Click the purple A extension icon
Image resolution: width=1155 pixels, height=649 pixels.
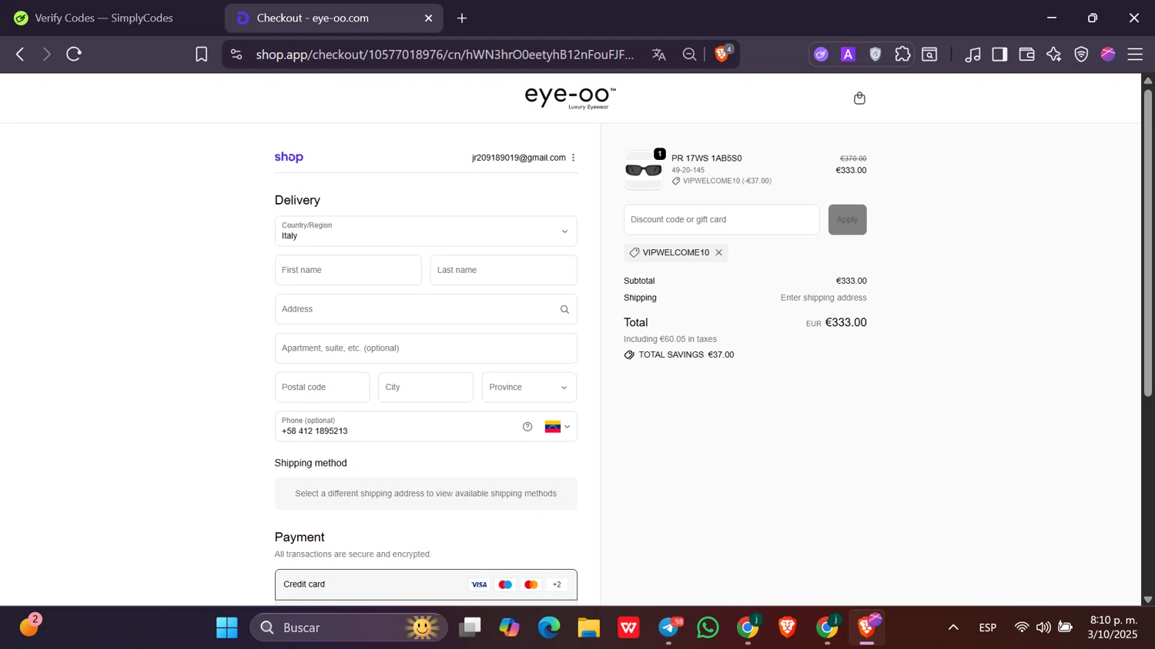[848, 54]
